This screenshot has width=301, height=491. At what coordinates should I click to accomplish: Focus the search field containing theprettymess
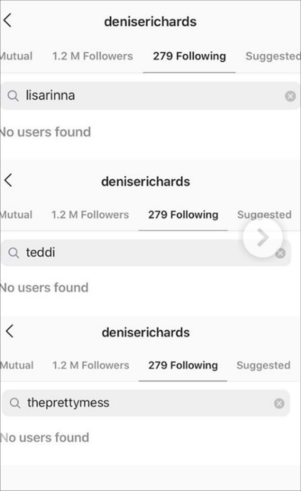[x=146, y=403]
